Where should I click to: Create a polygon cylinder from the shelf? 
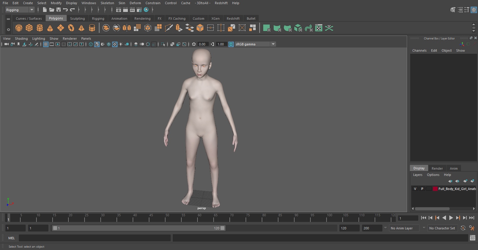[x=40, y=28]
